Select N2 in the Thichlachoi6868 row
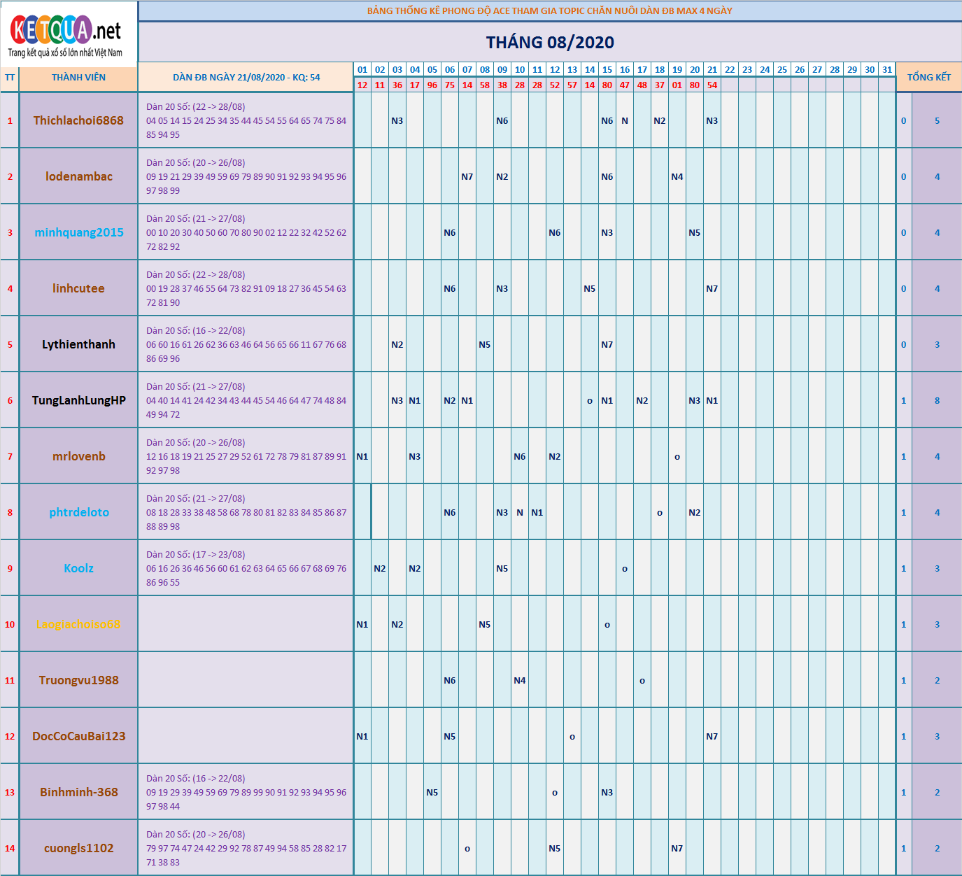 click(x=660, y=120)
